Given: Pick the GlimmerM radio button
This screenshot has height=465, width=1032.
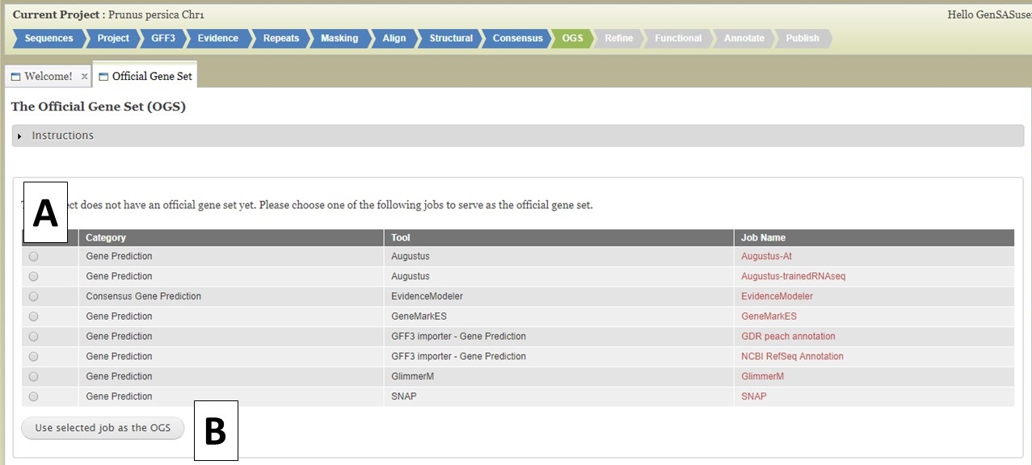Looking at the screenshot, I should point(33,377).
